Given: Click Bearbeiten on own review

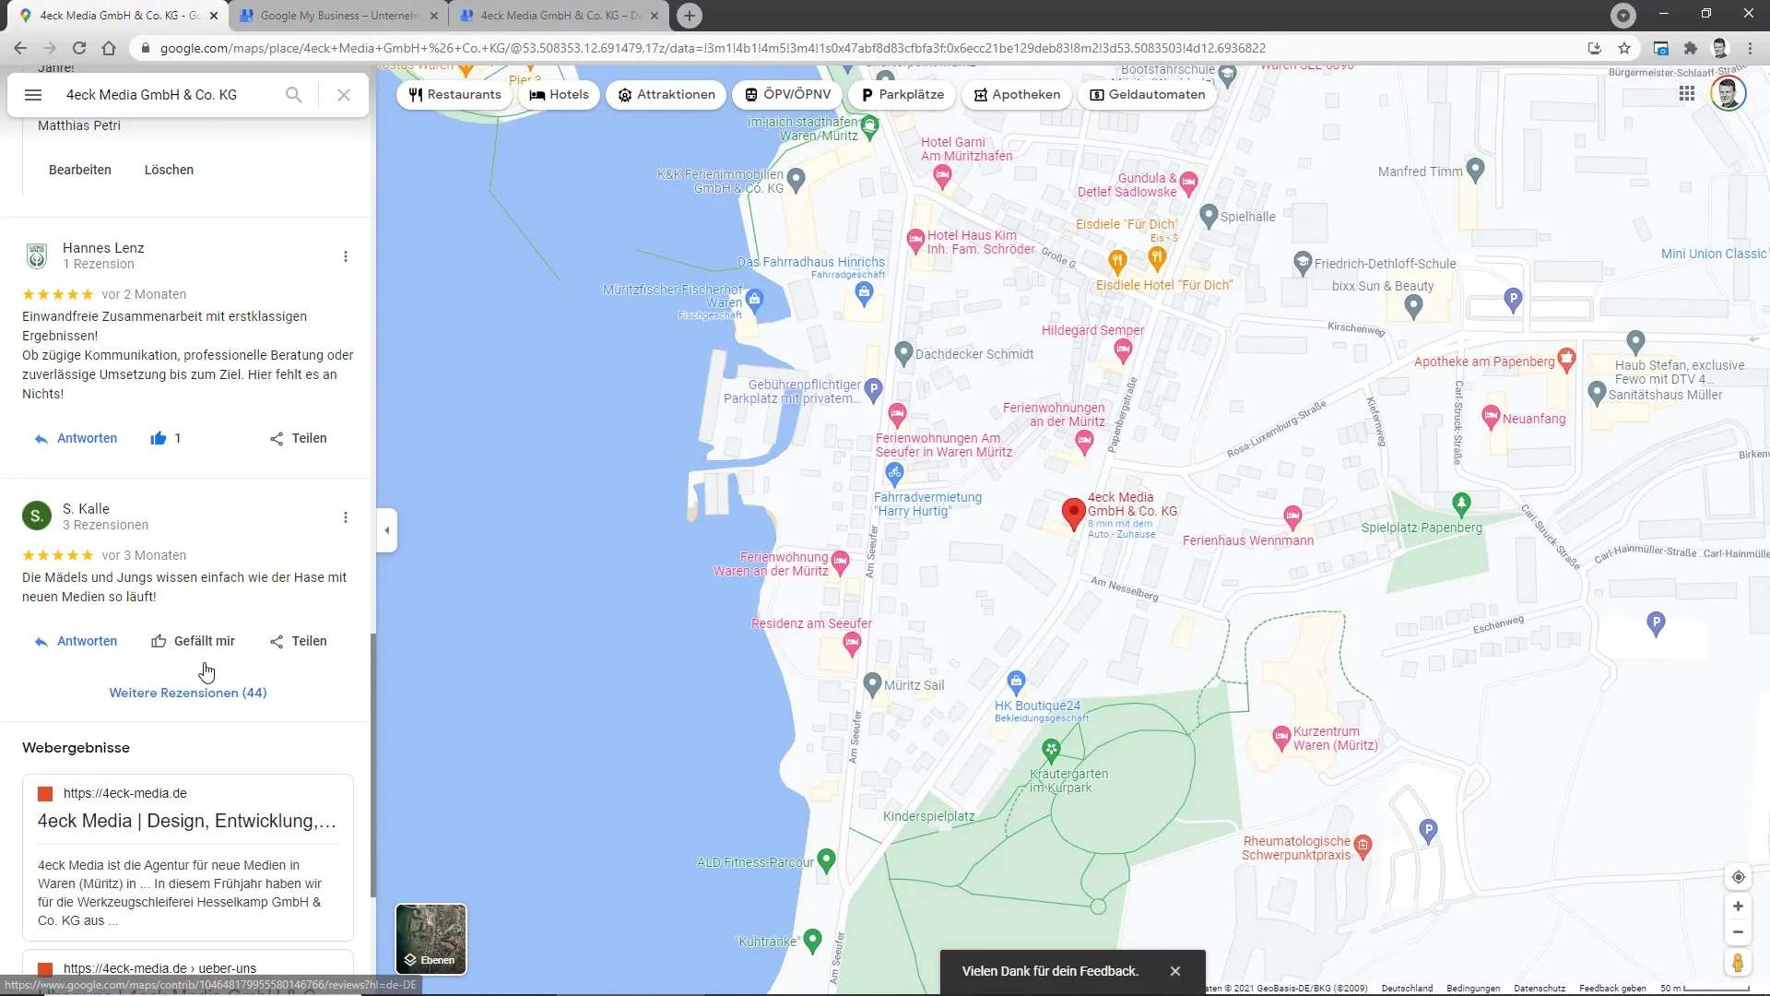Looking at the screenshot, I should click(80, 170).
